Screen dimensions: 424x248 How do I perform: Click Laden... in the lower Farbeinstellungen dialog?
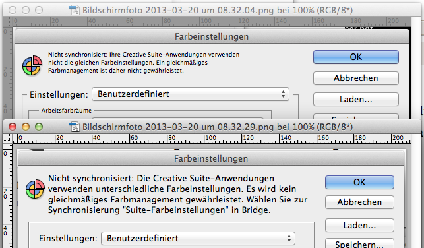[359, 226]
